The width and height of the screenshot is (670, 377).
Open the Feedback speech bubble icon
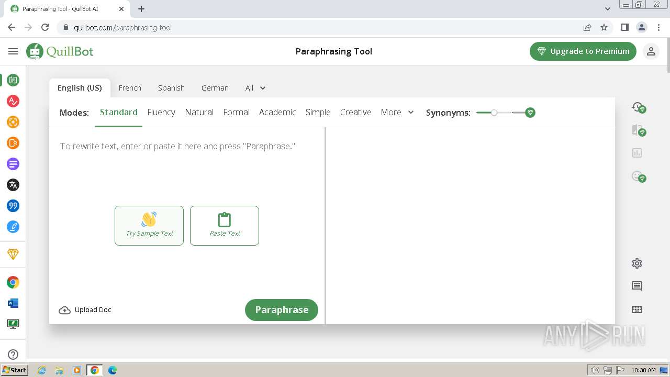[x=637, y=286]
